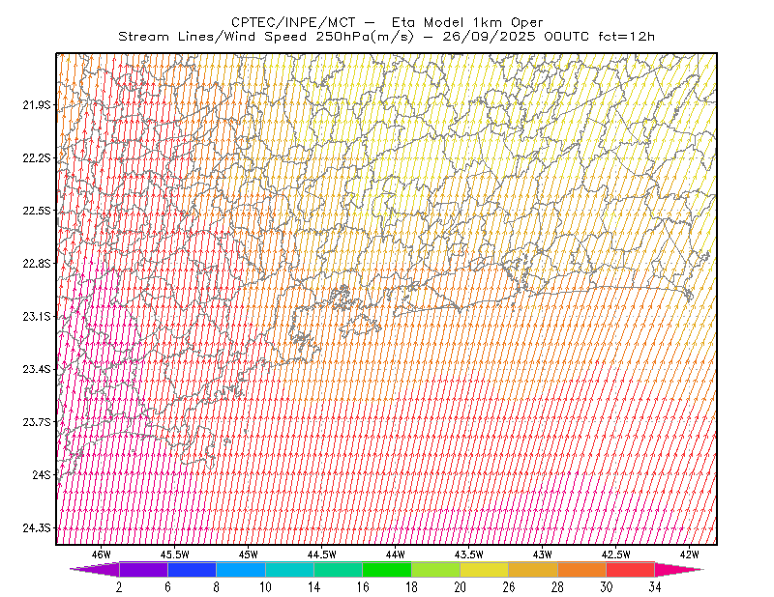Click the CPTEC/INPE/MCT title text

point(293,22)
